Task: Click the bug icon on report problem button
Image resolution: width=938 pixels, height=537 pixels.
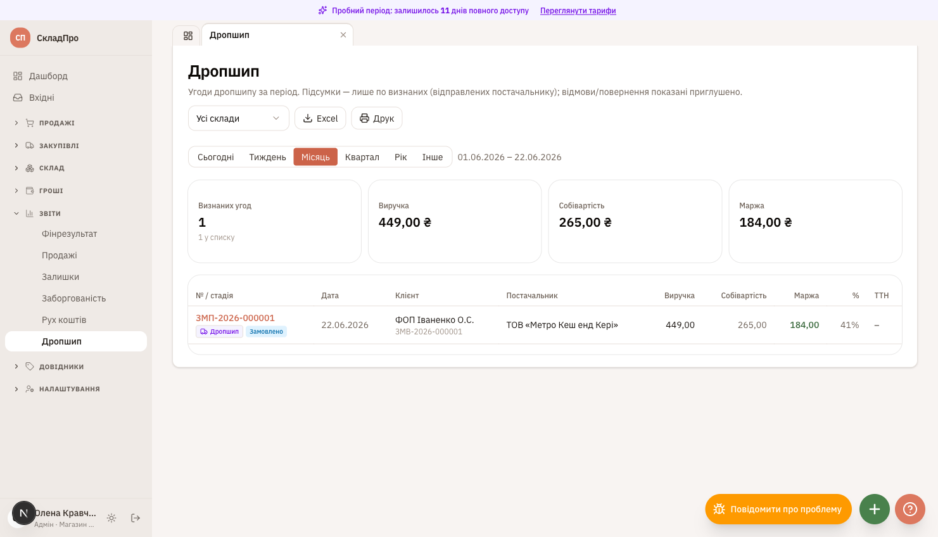Action: (719, 509)
